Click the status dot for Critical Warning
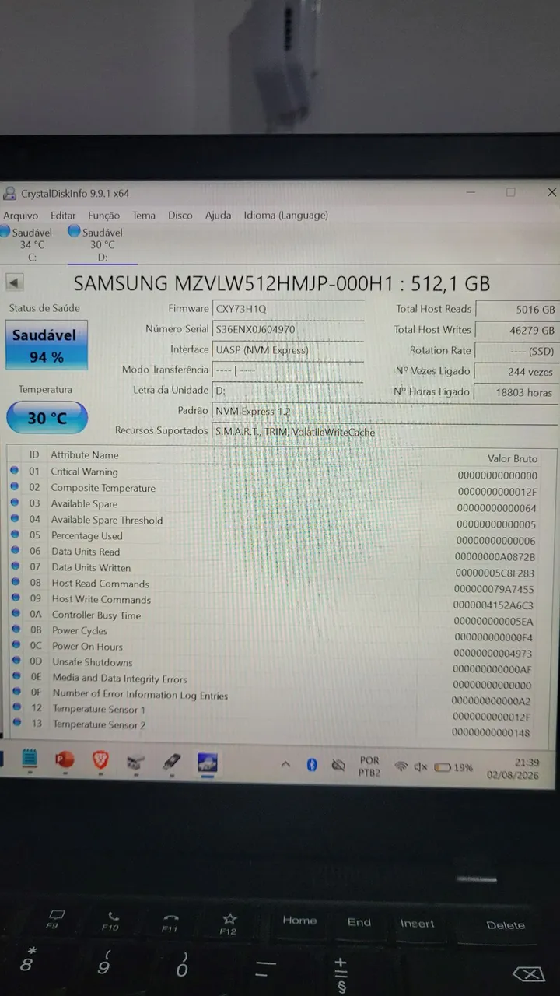The image size is (560, 996). click(x=15, y=471)
